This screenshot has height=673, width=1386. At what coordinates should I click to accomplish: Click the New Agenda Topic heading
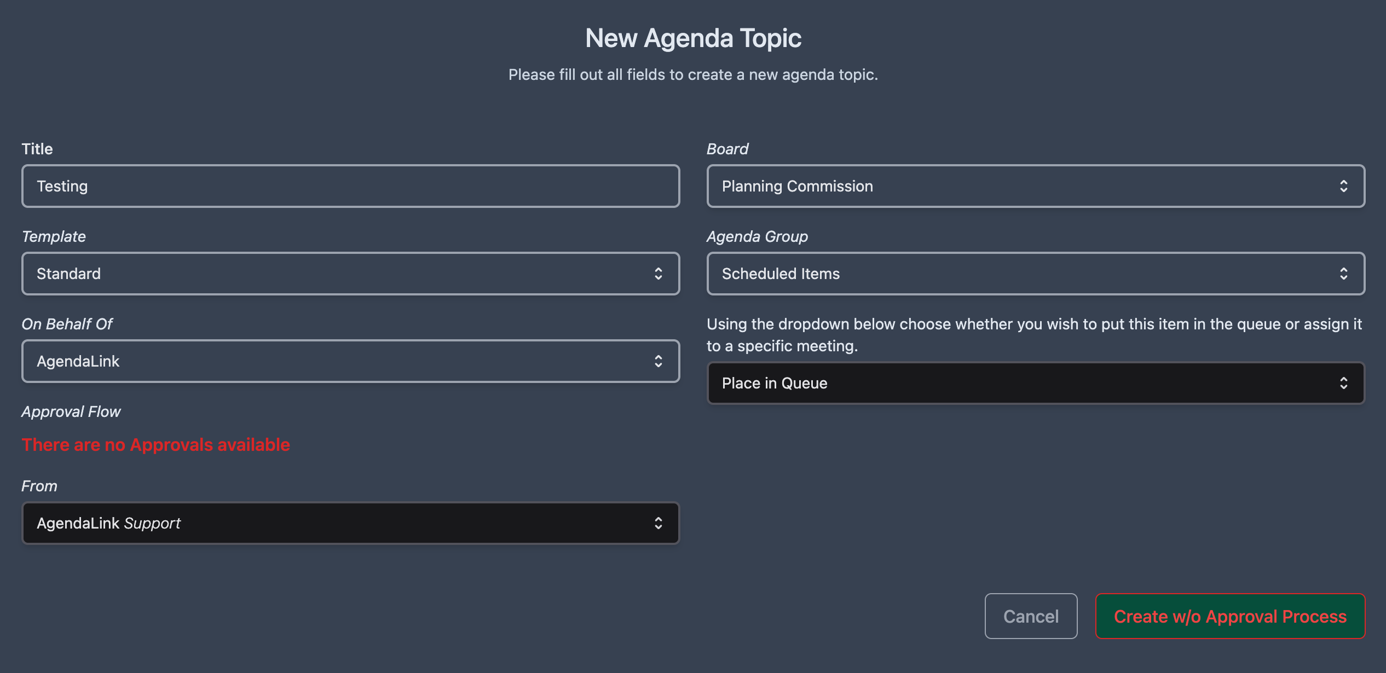[x=693, y=38]
